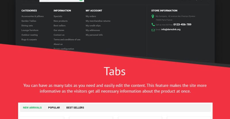Click the newsletter email input field
The height and width of the screenshot is (119, 230).
pos(59,1)
